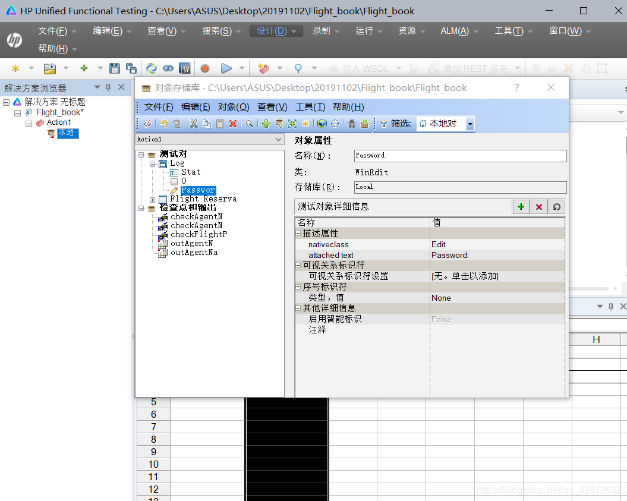Collapse the 测试对 root node
Screen dimensions: 627x501
coord(141,155)
